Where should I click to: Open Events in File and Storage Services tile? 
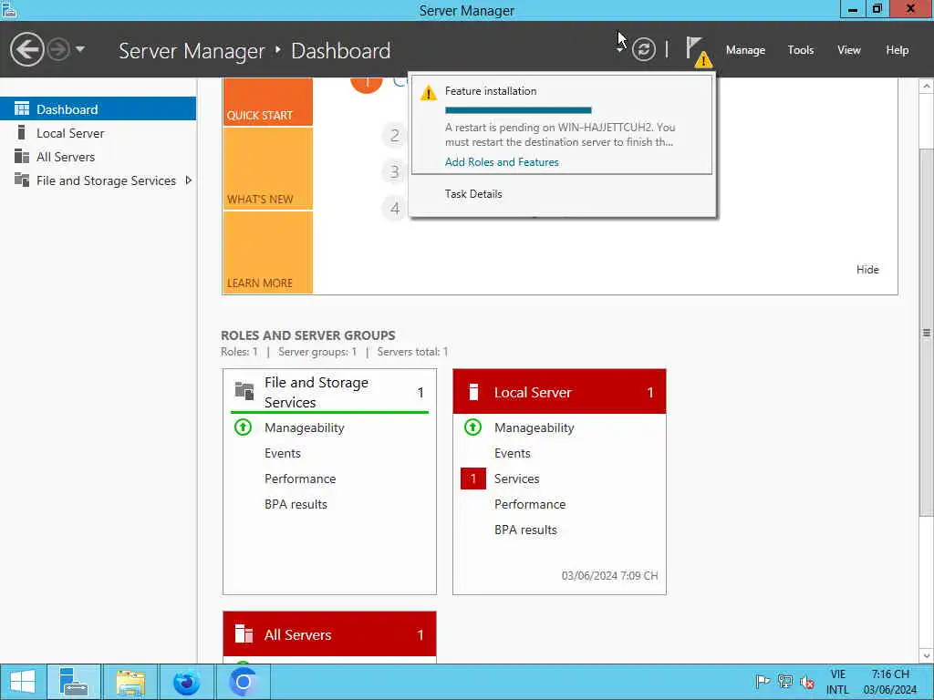pyautogui.click(x=283, y=453)
